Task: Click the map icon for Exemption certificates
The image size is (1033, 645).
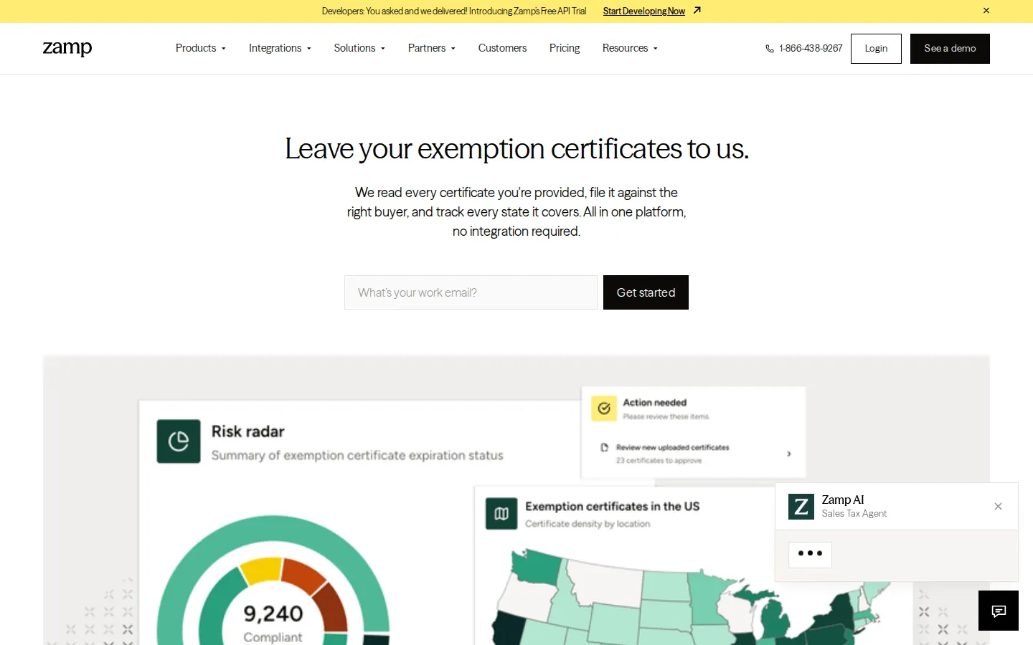Action: 501,514
